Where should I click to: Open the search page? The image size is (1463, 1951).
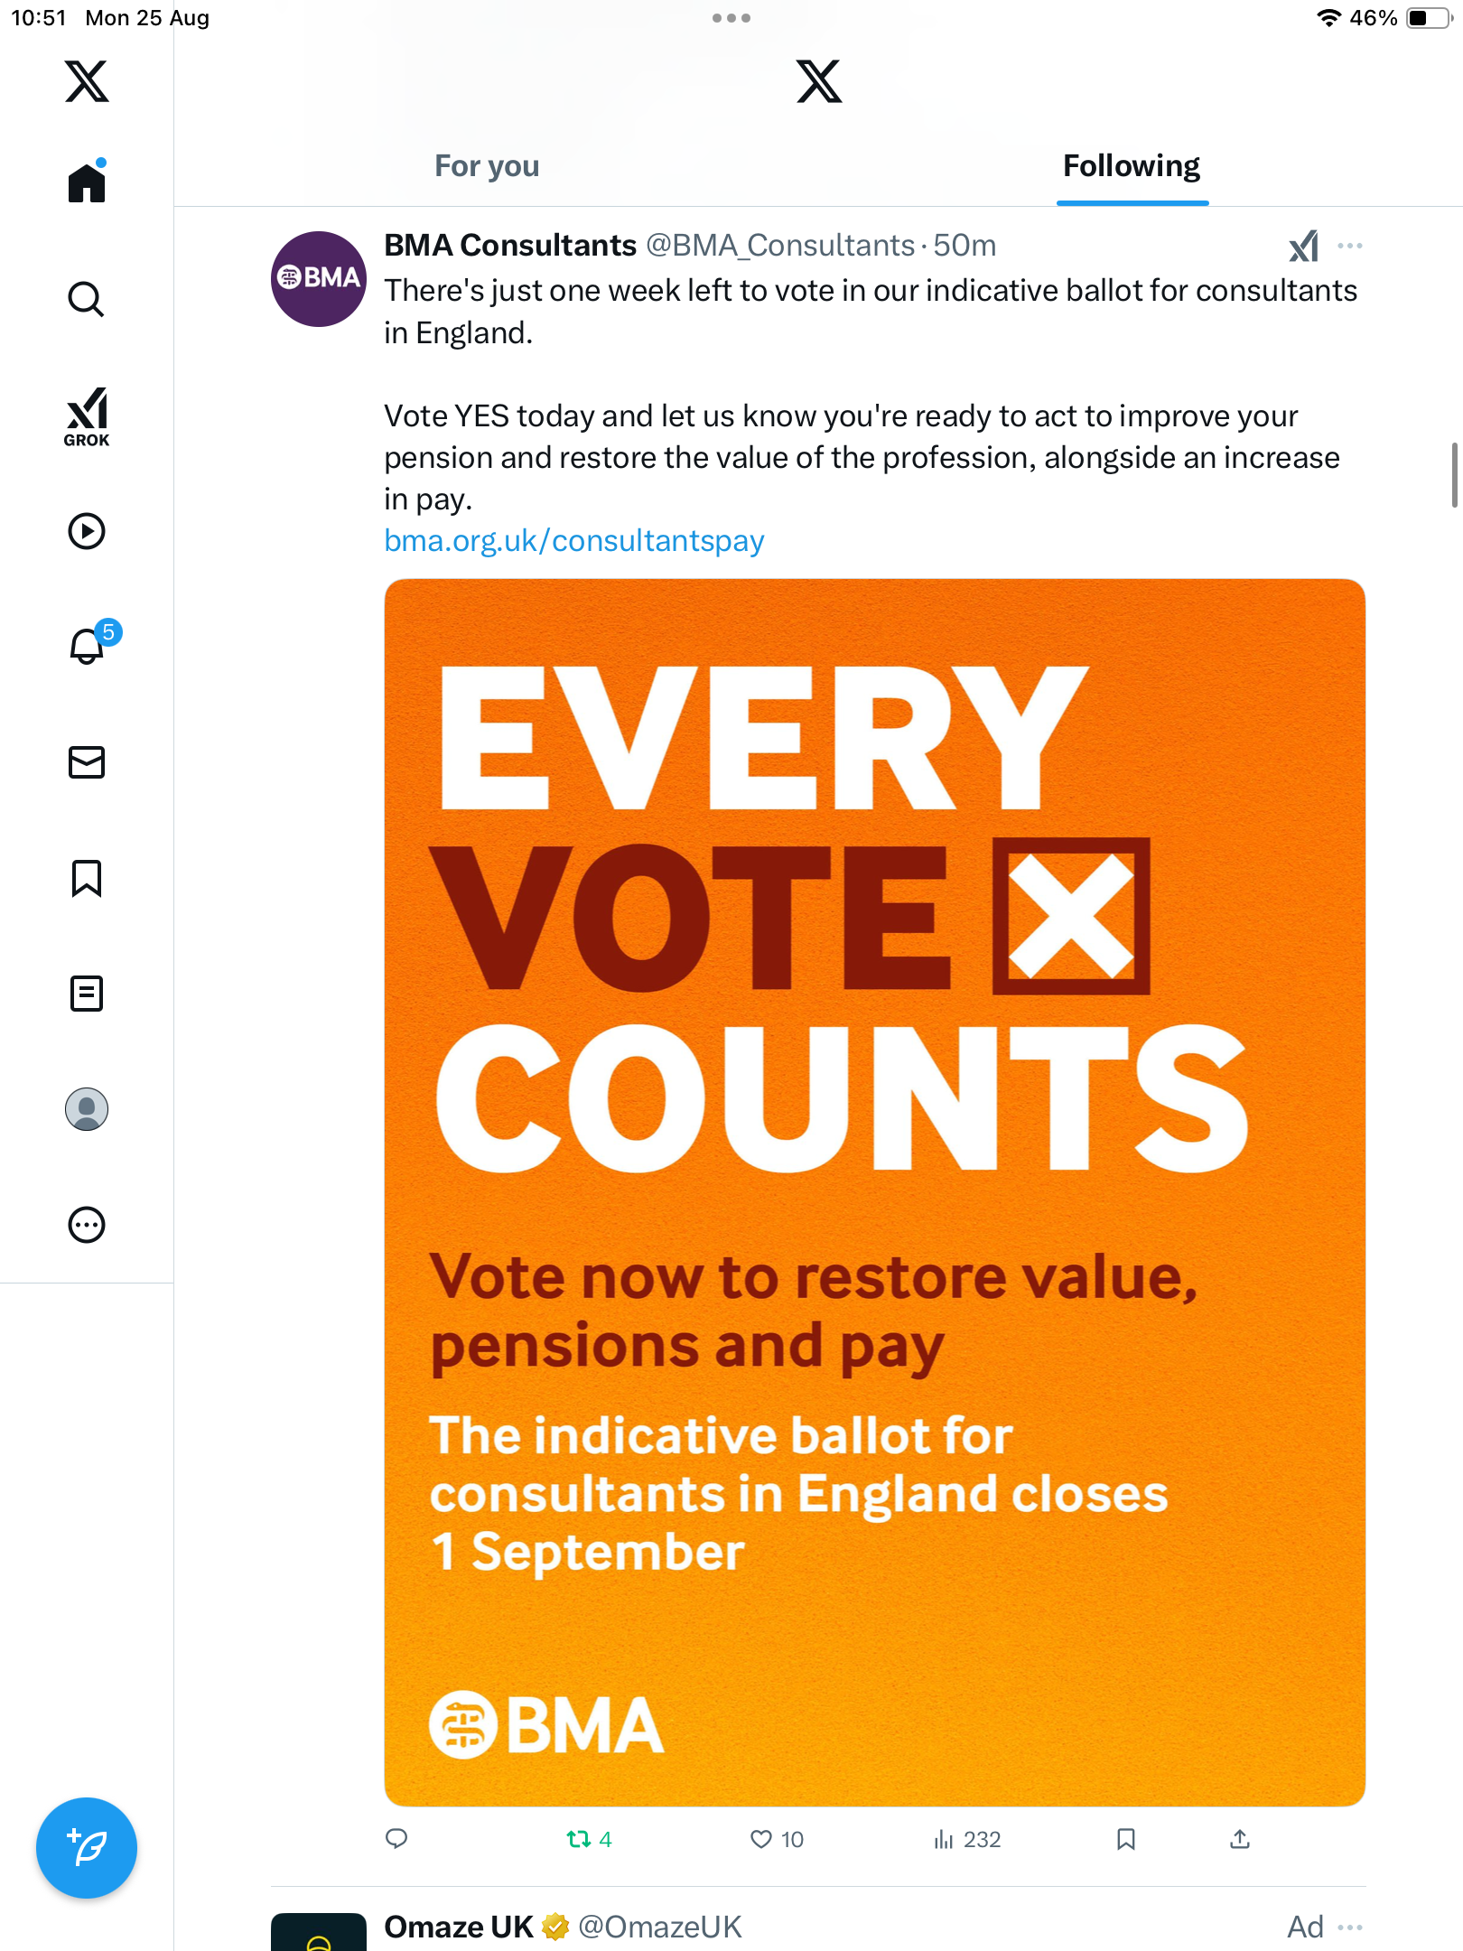coord(87,299)
